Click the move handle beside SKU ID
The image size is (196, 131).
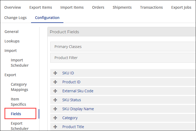pyautogui.click(x=55, y=73)
